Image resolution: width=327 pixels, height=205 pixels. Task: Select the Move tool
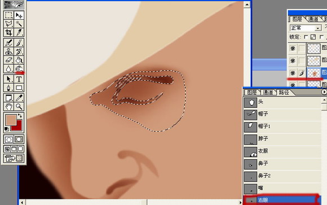[x=19, y=15]
